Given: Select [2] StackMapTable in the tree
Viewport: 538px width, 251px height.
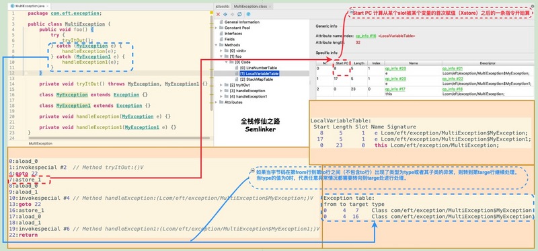Looking at the screenshot, I should pyautogui.click(x=256, y=79).
